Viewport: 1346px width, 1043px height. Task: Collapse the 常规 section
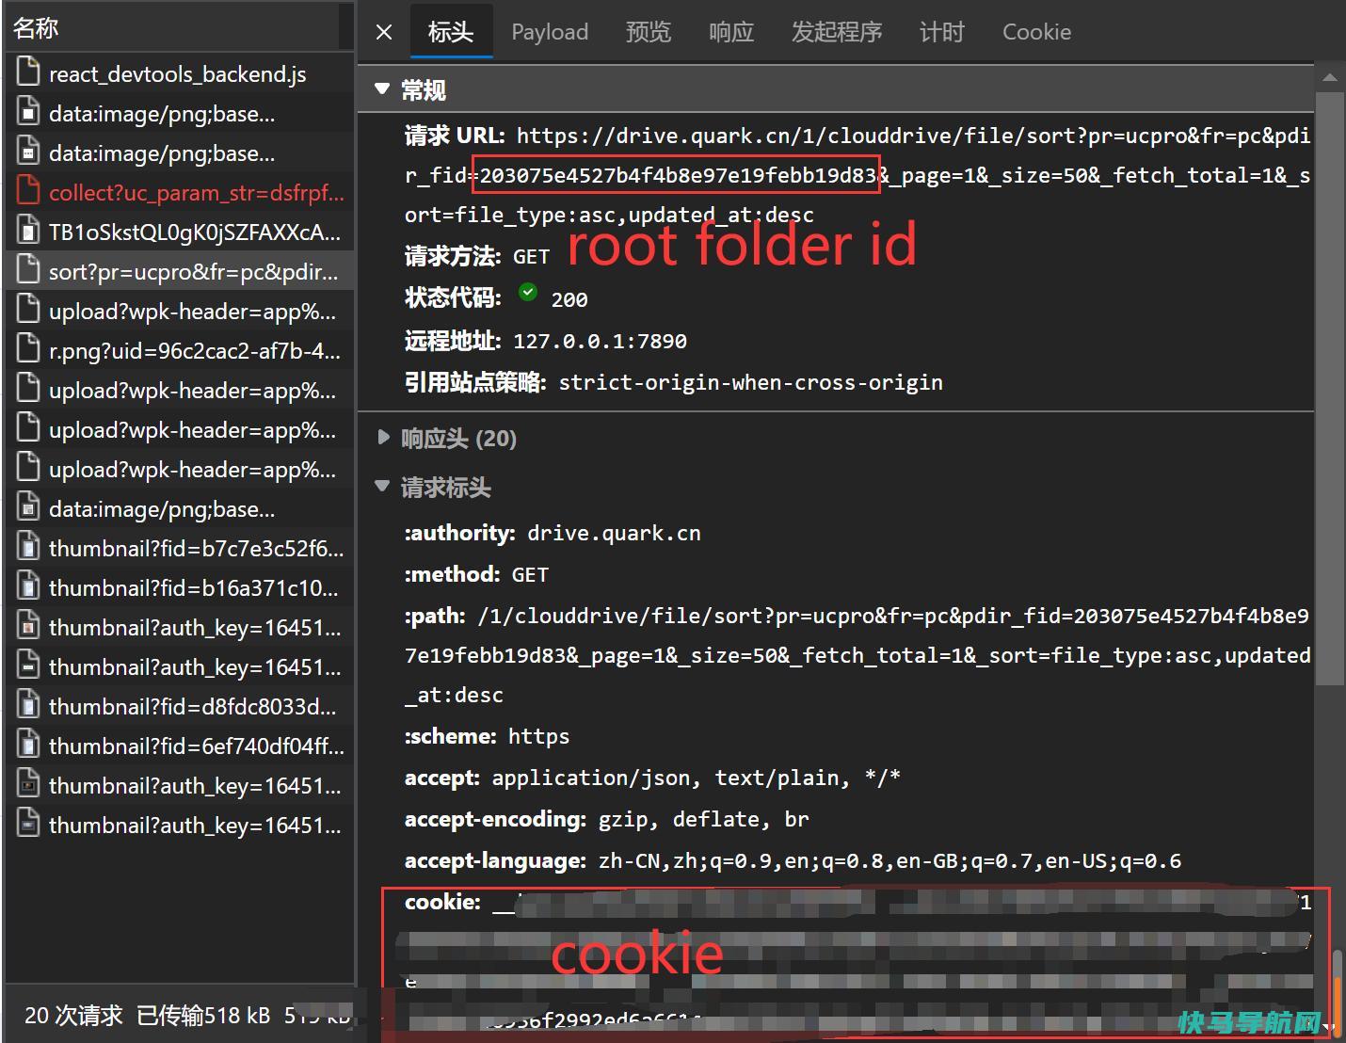click(381, 89)
